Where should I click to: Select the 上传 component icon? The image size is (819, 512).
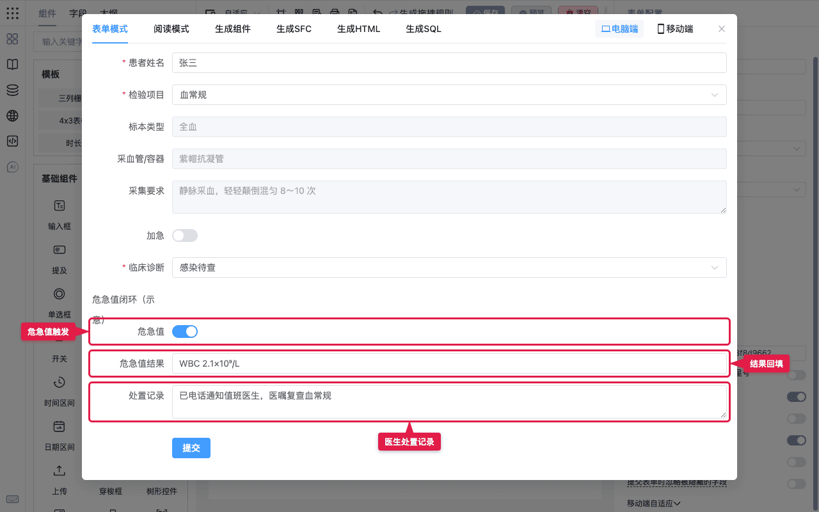(60, 470)
